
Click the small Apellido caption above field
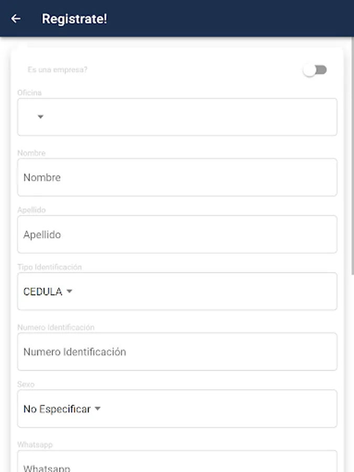tap(31, 210)
